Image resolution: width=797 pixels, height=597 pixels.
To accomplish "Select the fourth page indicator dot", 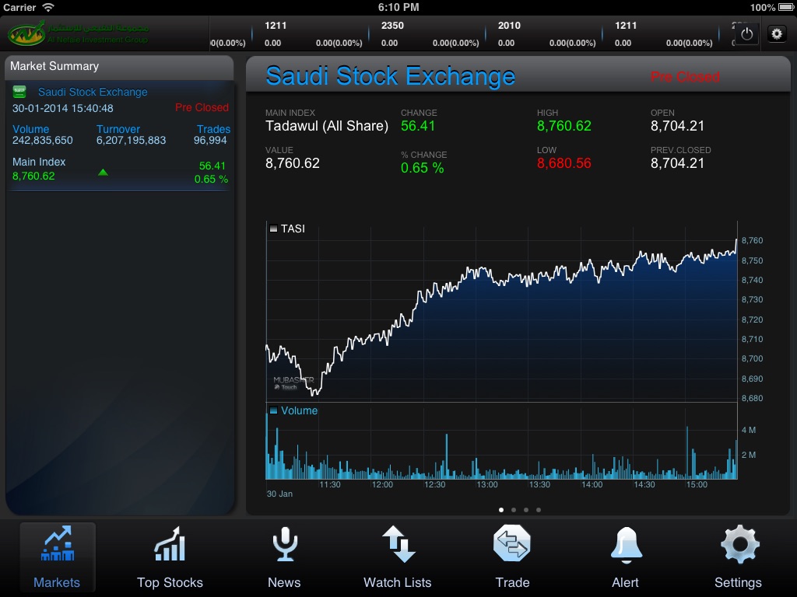I will coord(539,510).
